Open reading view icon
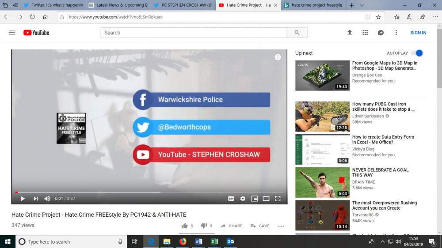The image size is (442, 248). [368, 17]
